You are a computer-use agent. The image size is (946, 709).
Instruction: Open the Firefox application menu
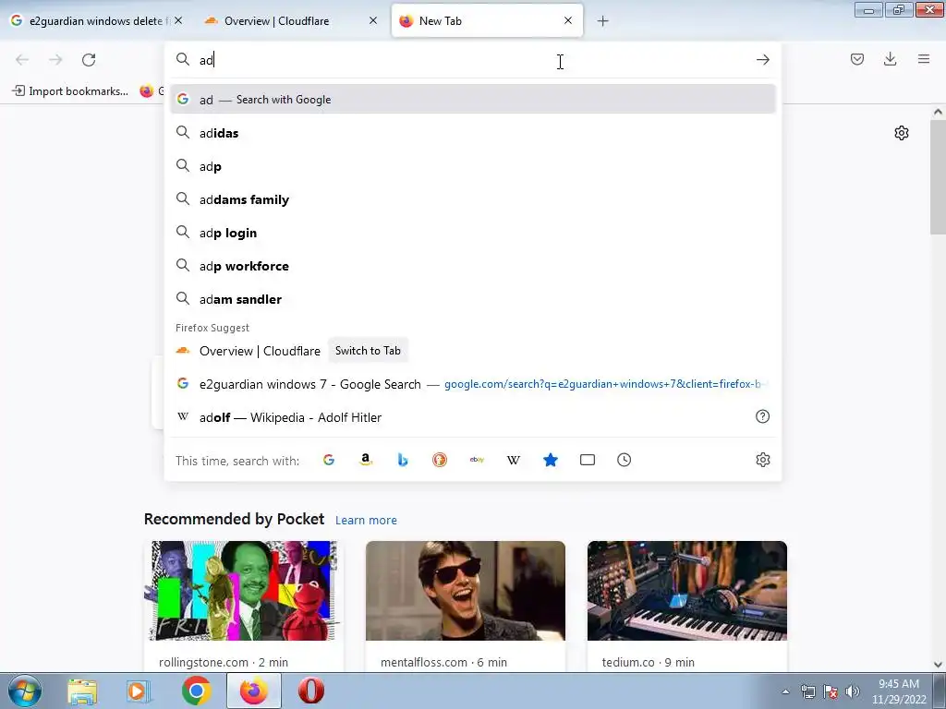click(924, 59)
